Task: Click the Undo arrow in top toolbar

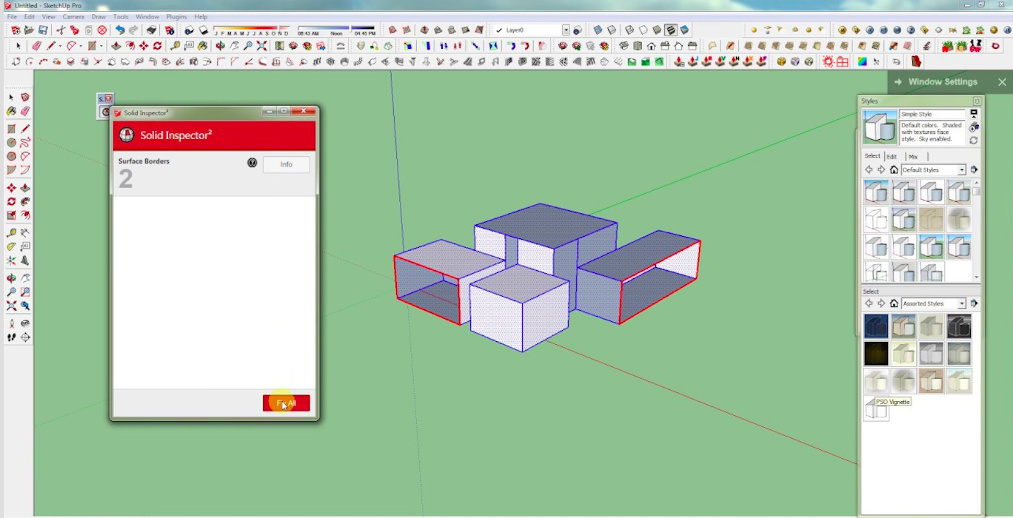Action: pos(119,30)
